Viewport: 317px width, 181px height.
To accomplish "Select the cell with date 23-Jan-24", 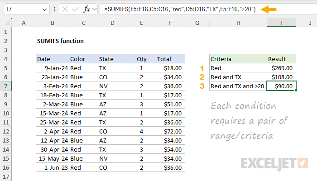I will pos(53,77).
